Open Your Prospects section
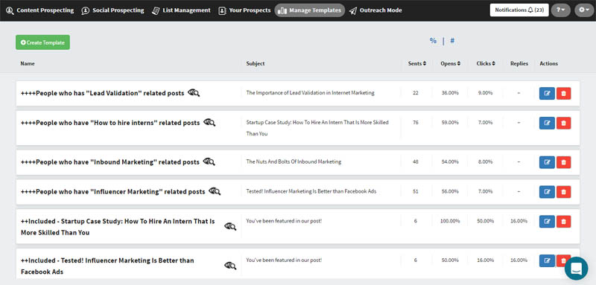This screenshot has height=285, width=596. [x=245, y=10]
